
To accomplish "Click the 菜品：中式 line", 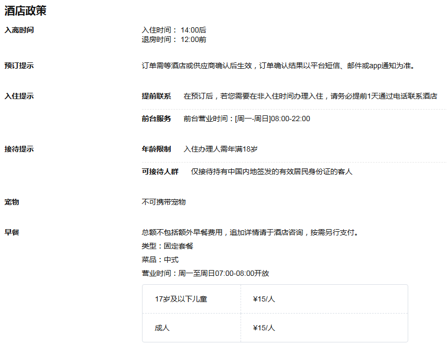I will click(x=160, y=260).
